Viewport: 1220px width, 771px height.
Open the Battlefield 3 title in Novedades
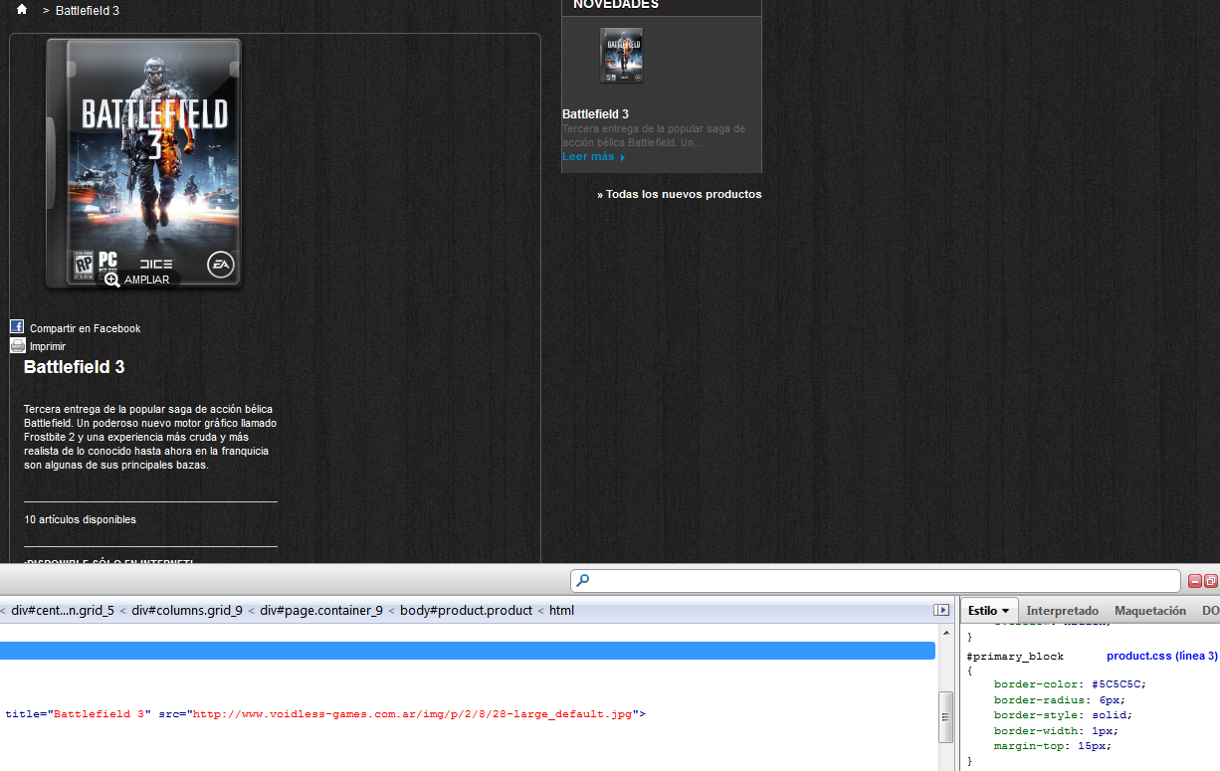point(595,114)
